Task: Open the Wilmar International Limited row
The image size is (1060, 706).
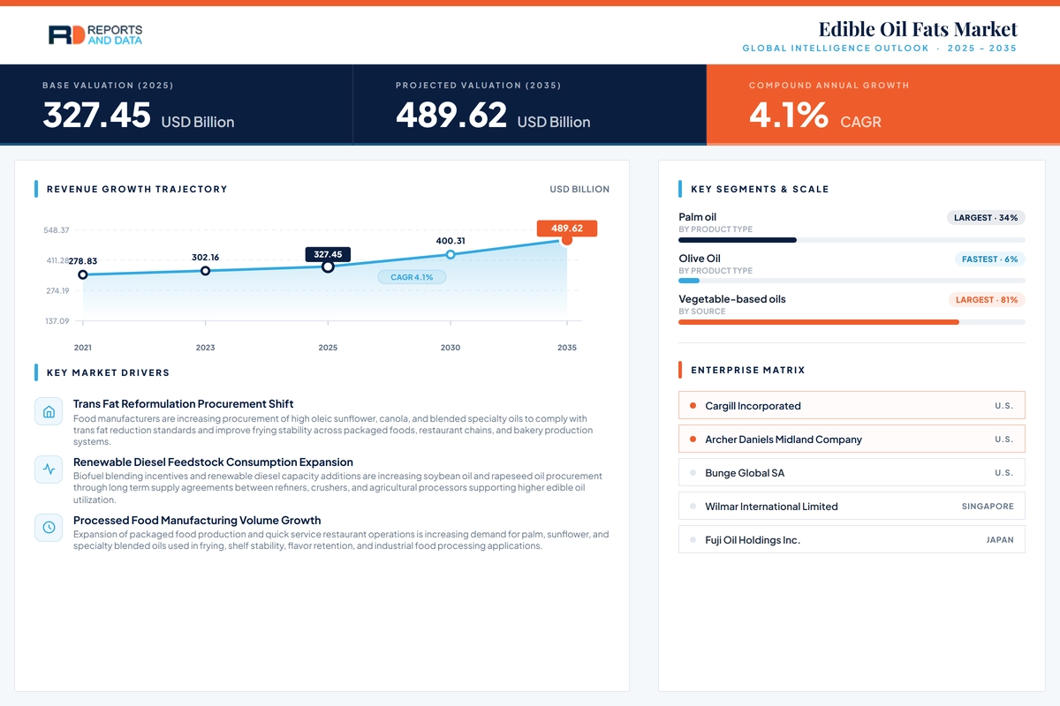Action: (852, 507)
